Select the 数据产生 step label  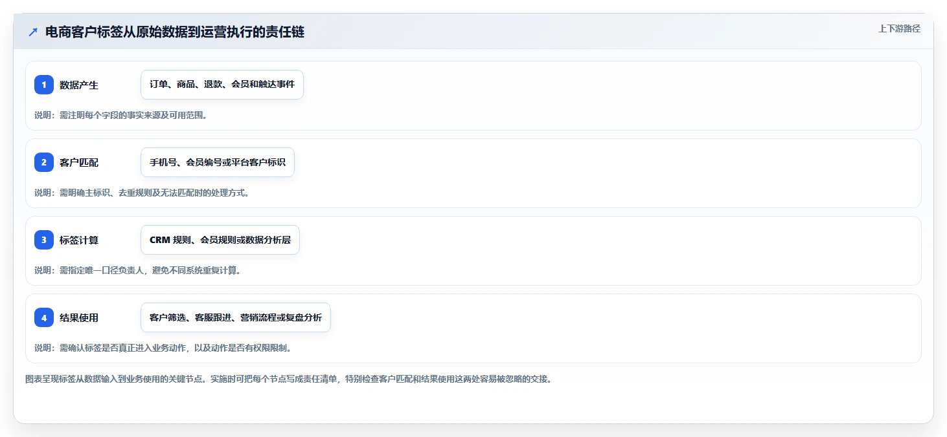79,85
